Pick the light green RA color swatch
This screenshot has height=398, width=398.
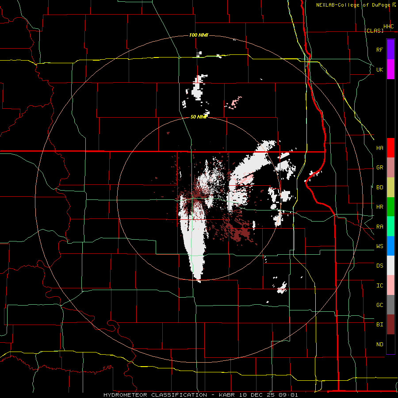point(390,226)
